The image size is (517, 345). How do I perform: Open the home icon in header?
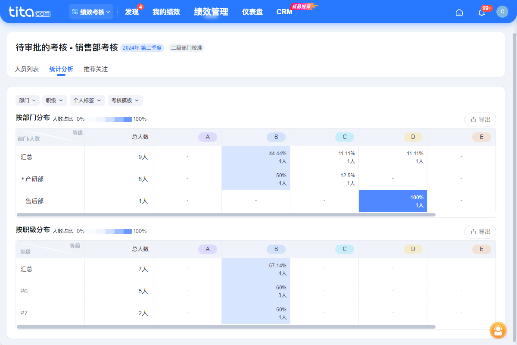[459, 12]
